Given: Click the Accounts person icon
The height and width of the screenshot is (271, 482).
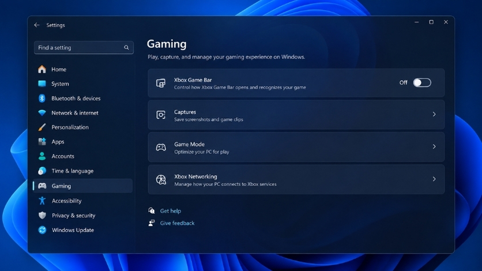Looking at the screenshot, I should point(42,156).
